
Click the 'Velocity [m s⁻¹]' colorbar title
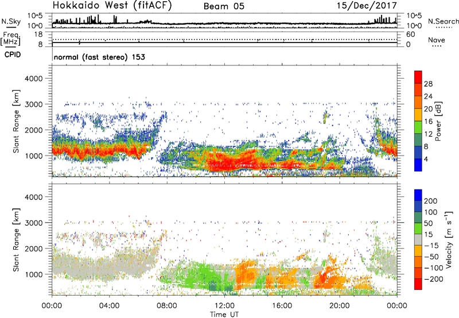pos(449,239)
